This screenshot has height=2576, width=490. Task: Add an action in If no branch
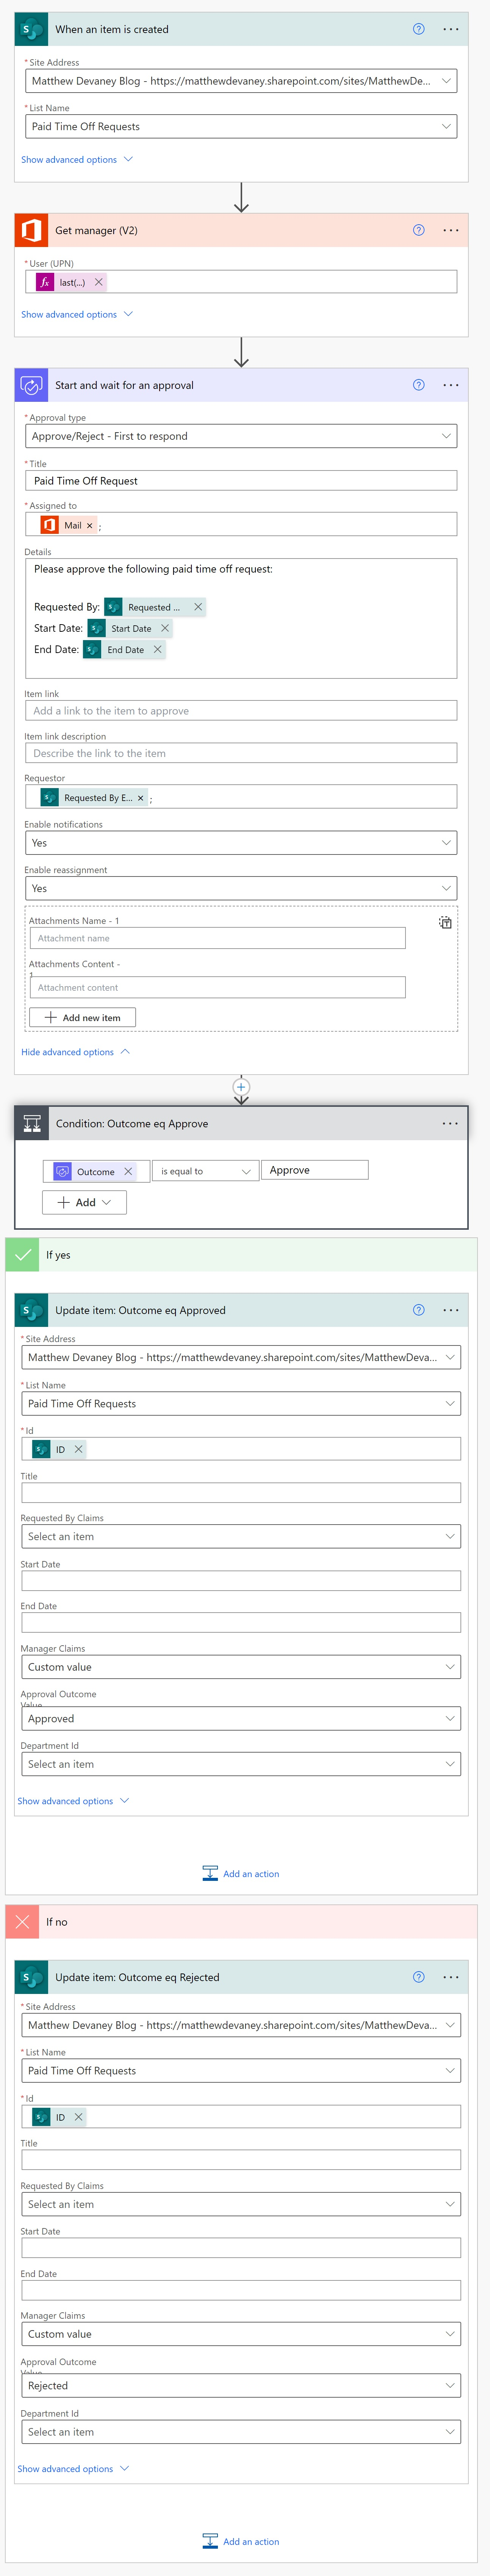(241, 2541)
